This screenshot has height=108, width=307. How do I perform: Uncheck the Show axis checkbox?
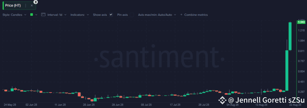[111, 15]
